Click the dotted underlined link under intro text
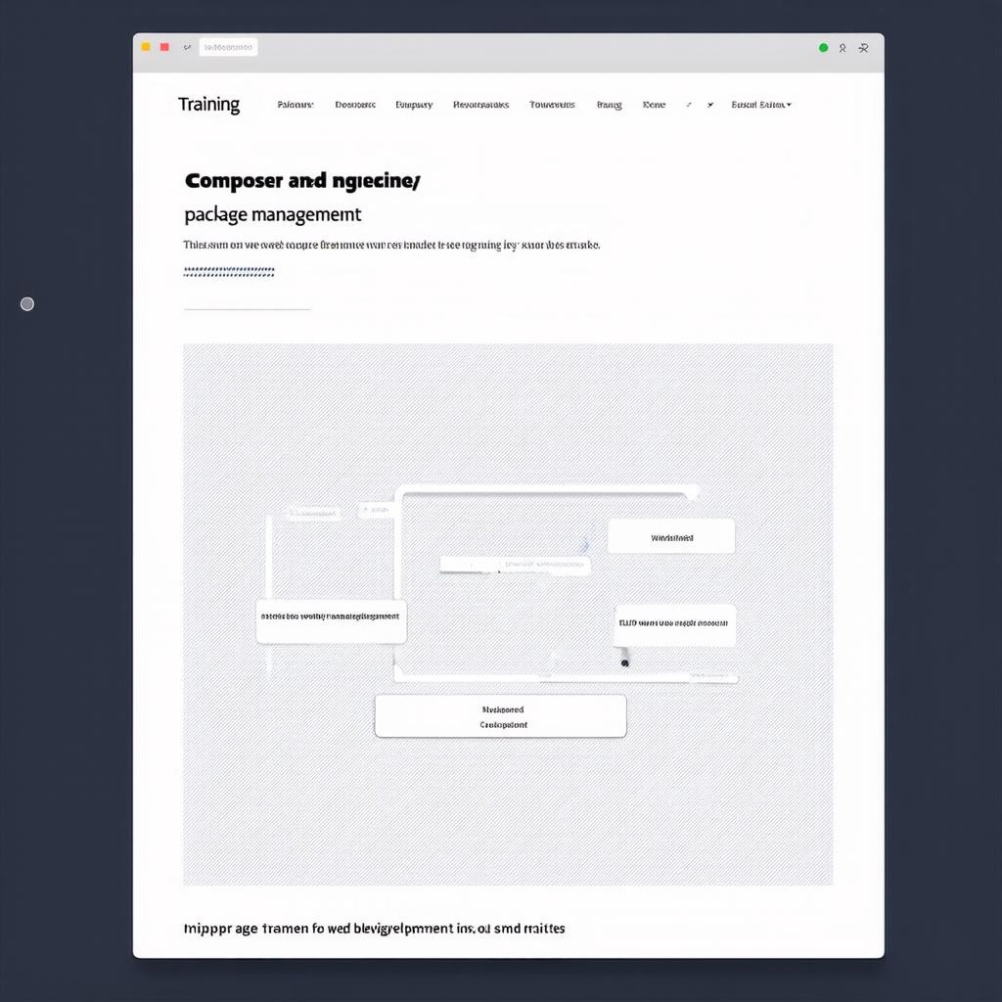1002x1002 pixels. pyautogui.click(x=229, y=272)
